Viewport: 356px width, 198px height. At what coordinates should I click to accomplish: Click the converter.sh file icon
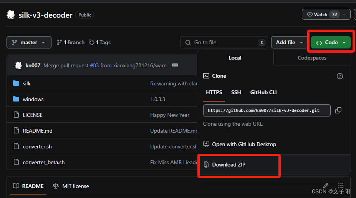coord(16,146)
